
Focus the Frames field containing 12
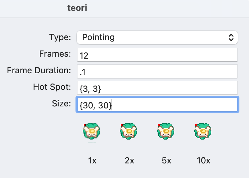click(157, 55)
